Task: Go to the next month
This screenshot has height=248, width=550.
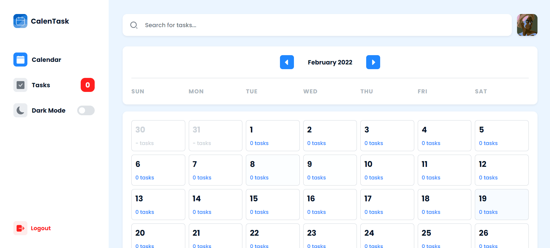Action: click(x=373, y=62)
